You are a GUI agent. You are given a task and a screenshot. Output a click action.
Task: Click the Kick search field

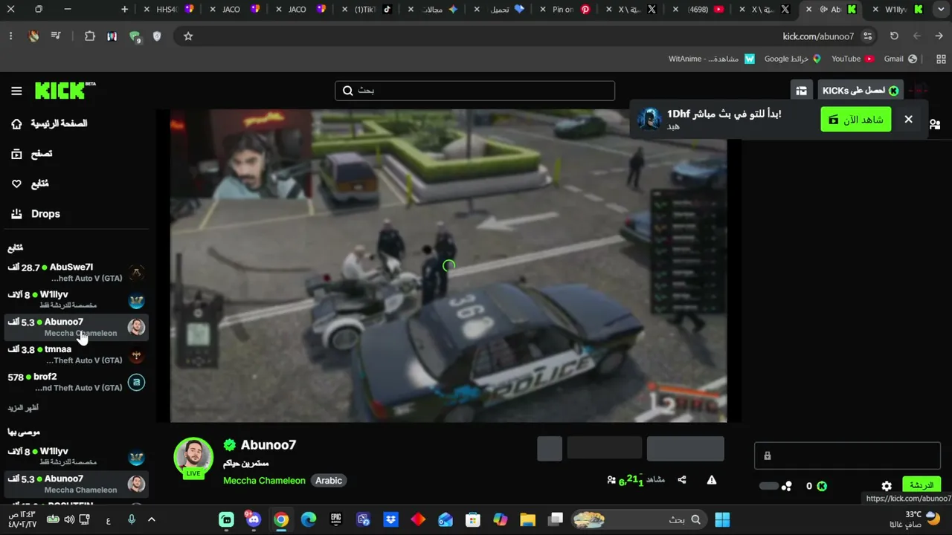click(x=475, y=91)
